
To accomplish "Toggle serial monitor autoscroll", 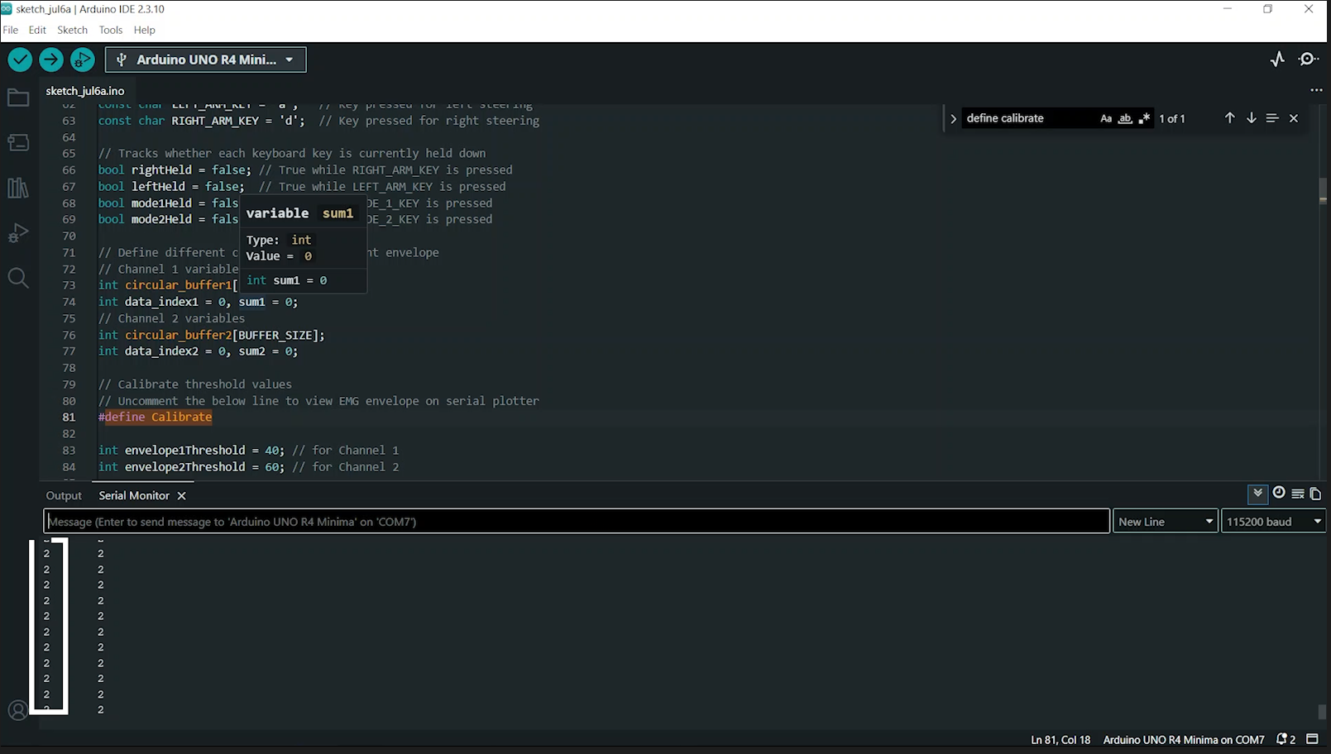I will click(x=1257, y=494).
